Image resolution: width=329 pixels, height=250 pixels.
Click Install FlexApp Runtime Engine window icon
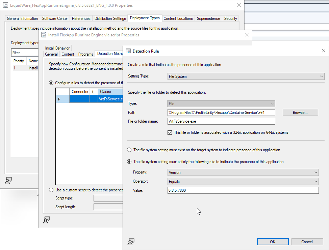coord(44,35)
